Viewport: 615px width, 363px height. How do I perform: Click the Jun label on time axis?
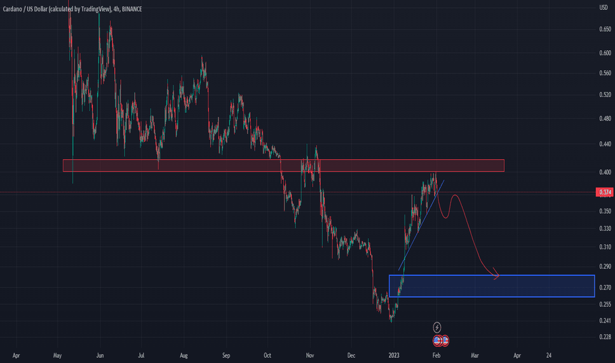[x=100, y=356]
